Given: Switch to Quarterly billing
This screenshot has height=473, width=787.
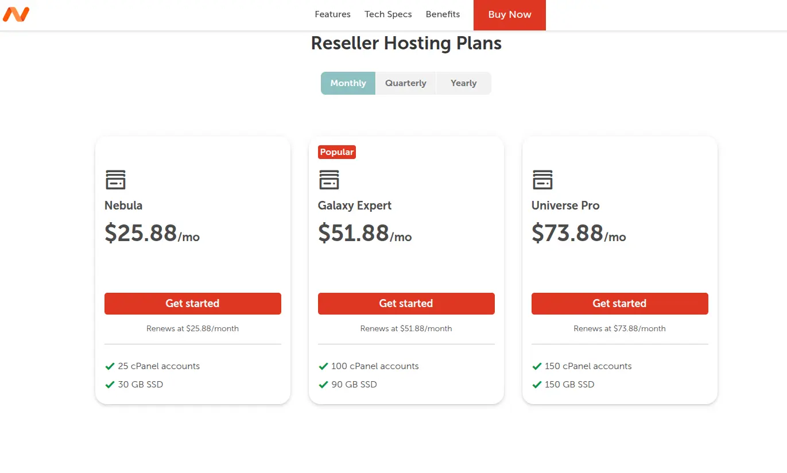Looking at the screenshot, I should (x=406, y=83).
